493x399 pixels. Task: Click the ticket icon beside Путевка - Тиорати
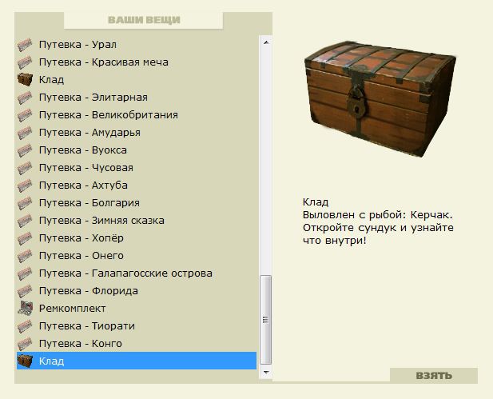pyautogui.click(x=25, y=326)
